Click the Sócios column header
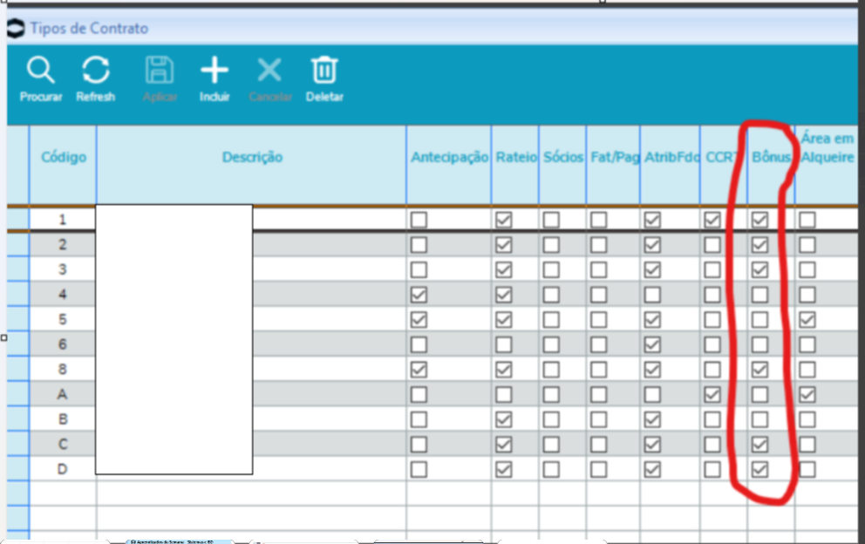Image resolution: width=865 pixels, height=544 pixels. click(x=562, y=157)
